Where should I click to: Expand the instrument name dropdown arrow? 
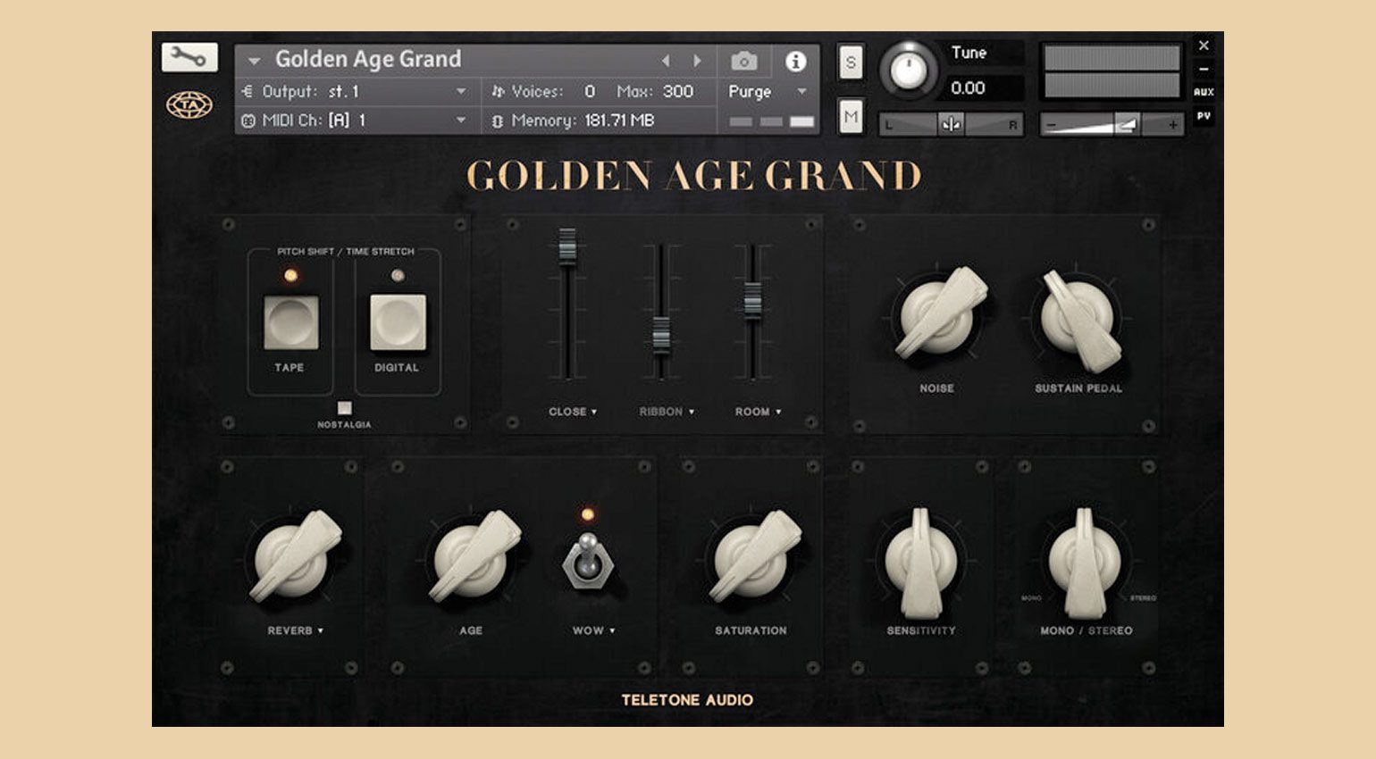coord(254,61)
